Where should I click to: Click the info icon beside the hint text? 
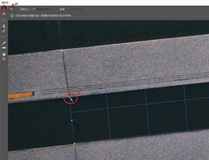pyautogui.click(x=12, y=16)
